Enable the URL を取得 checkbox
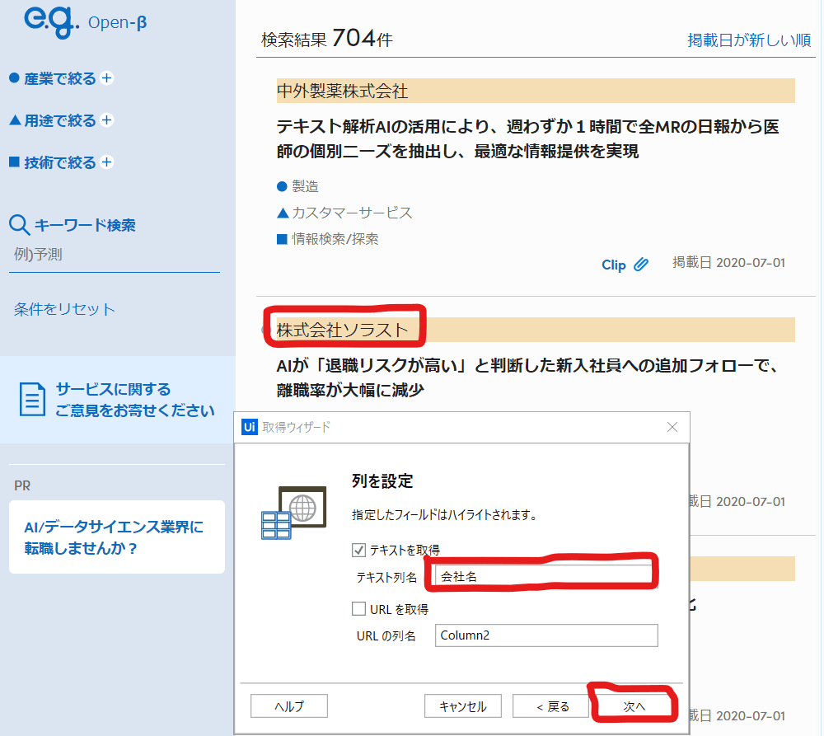This screenshot has height=736, width=824. tap(358, 609)
